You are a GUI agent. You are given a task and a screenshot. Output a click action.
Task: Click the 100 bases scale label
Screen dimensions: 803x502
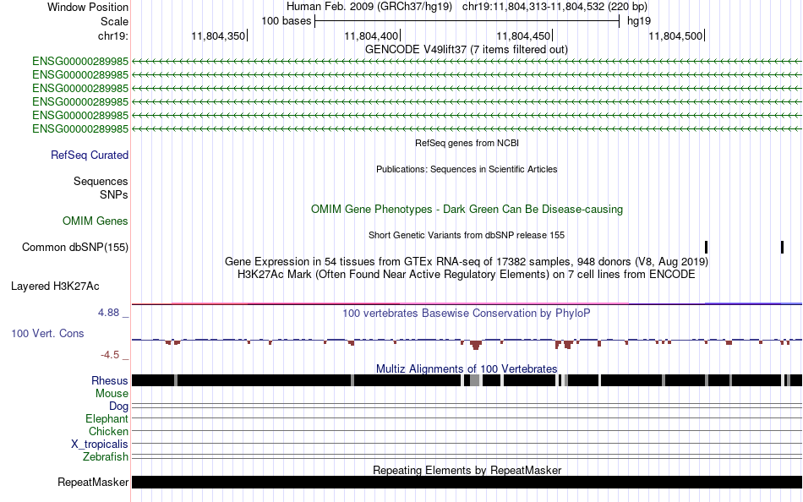pos(287,21)
